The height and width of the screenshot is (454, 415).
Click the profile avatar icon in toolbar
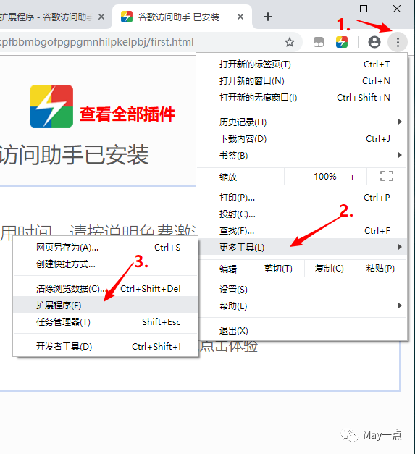click(374, 42)
